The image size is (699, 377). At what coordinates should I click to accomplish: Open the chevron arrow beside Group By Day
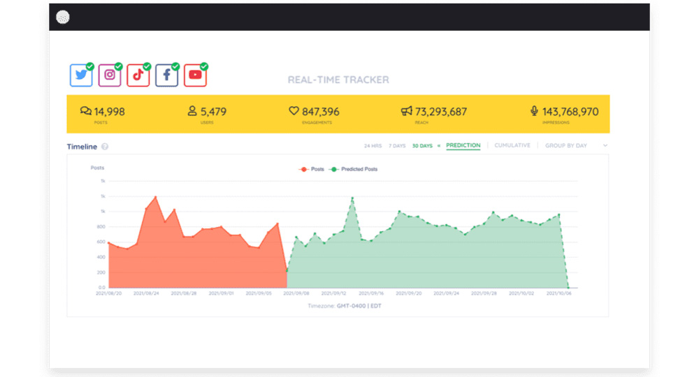[x=605, y=146]
